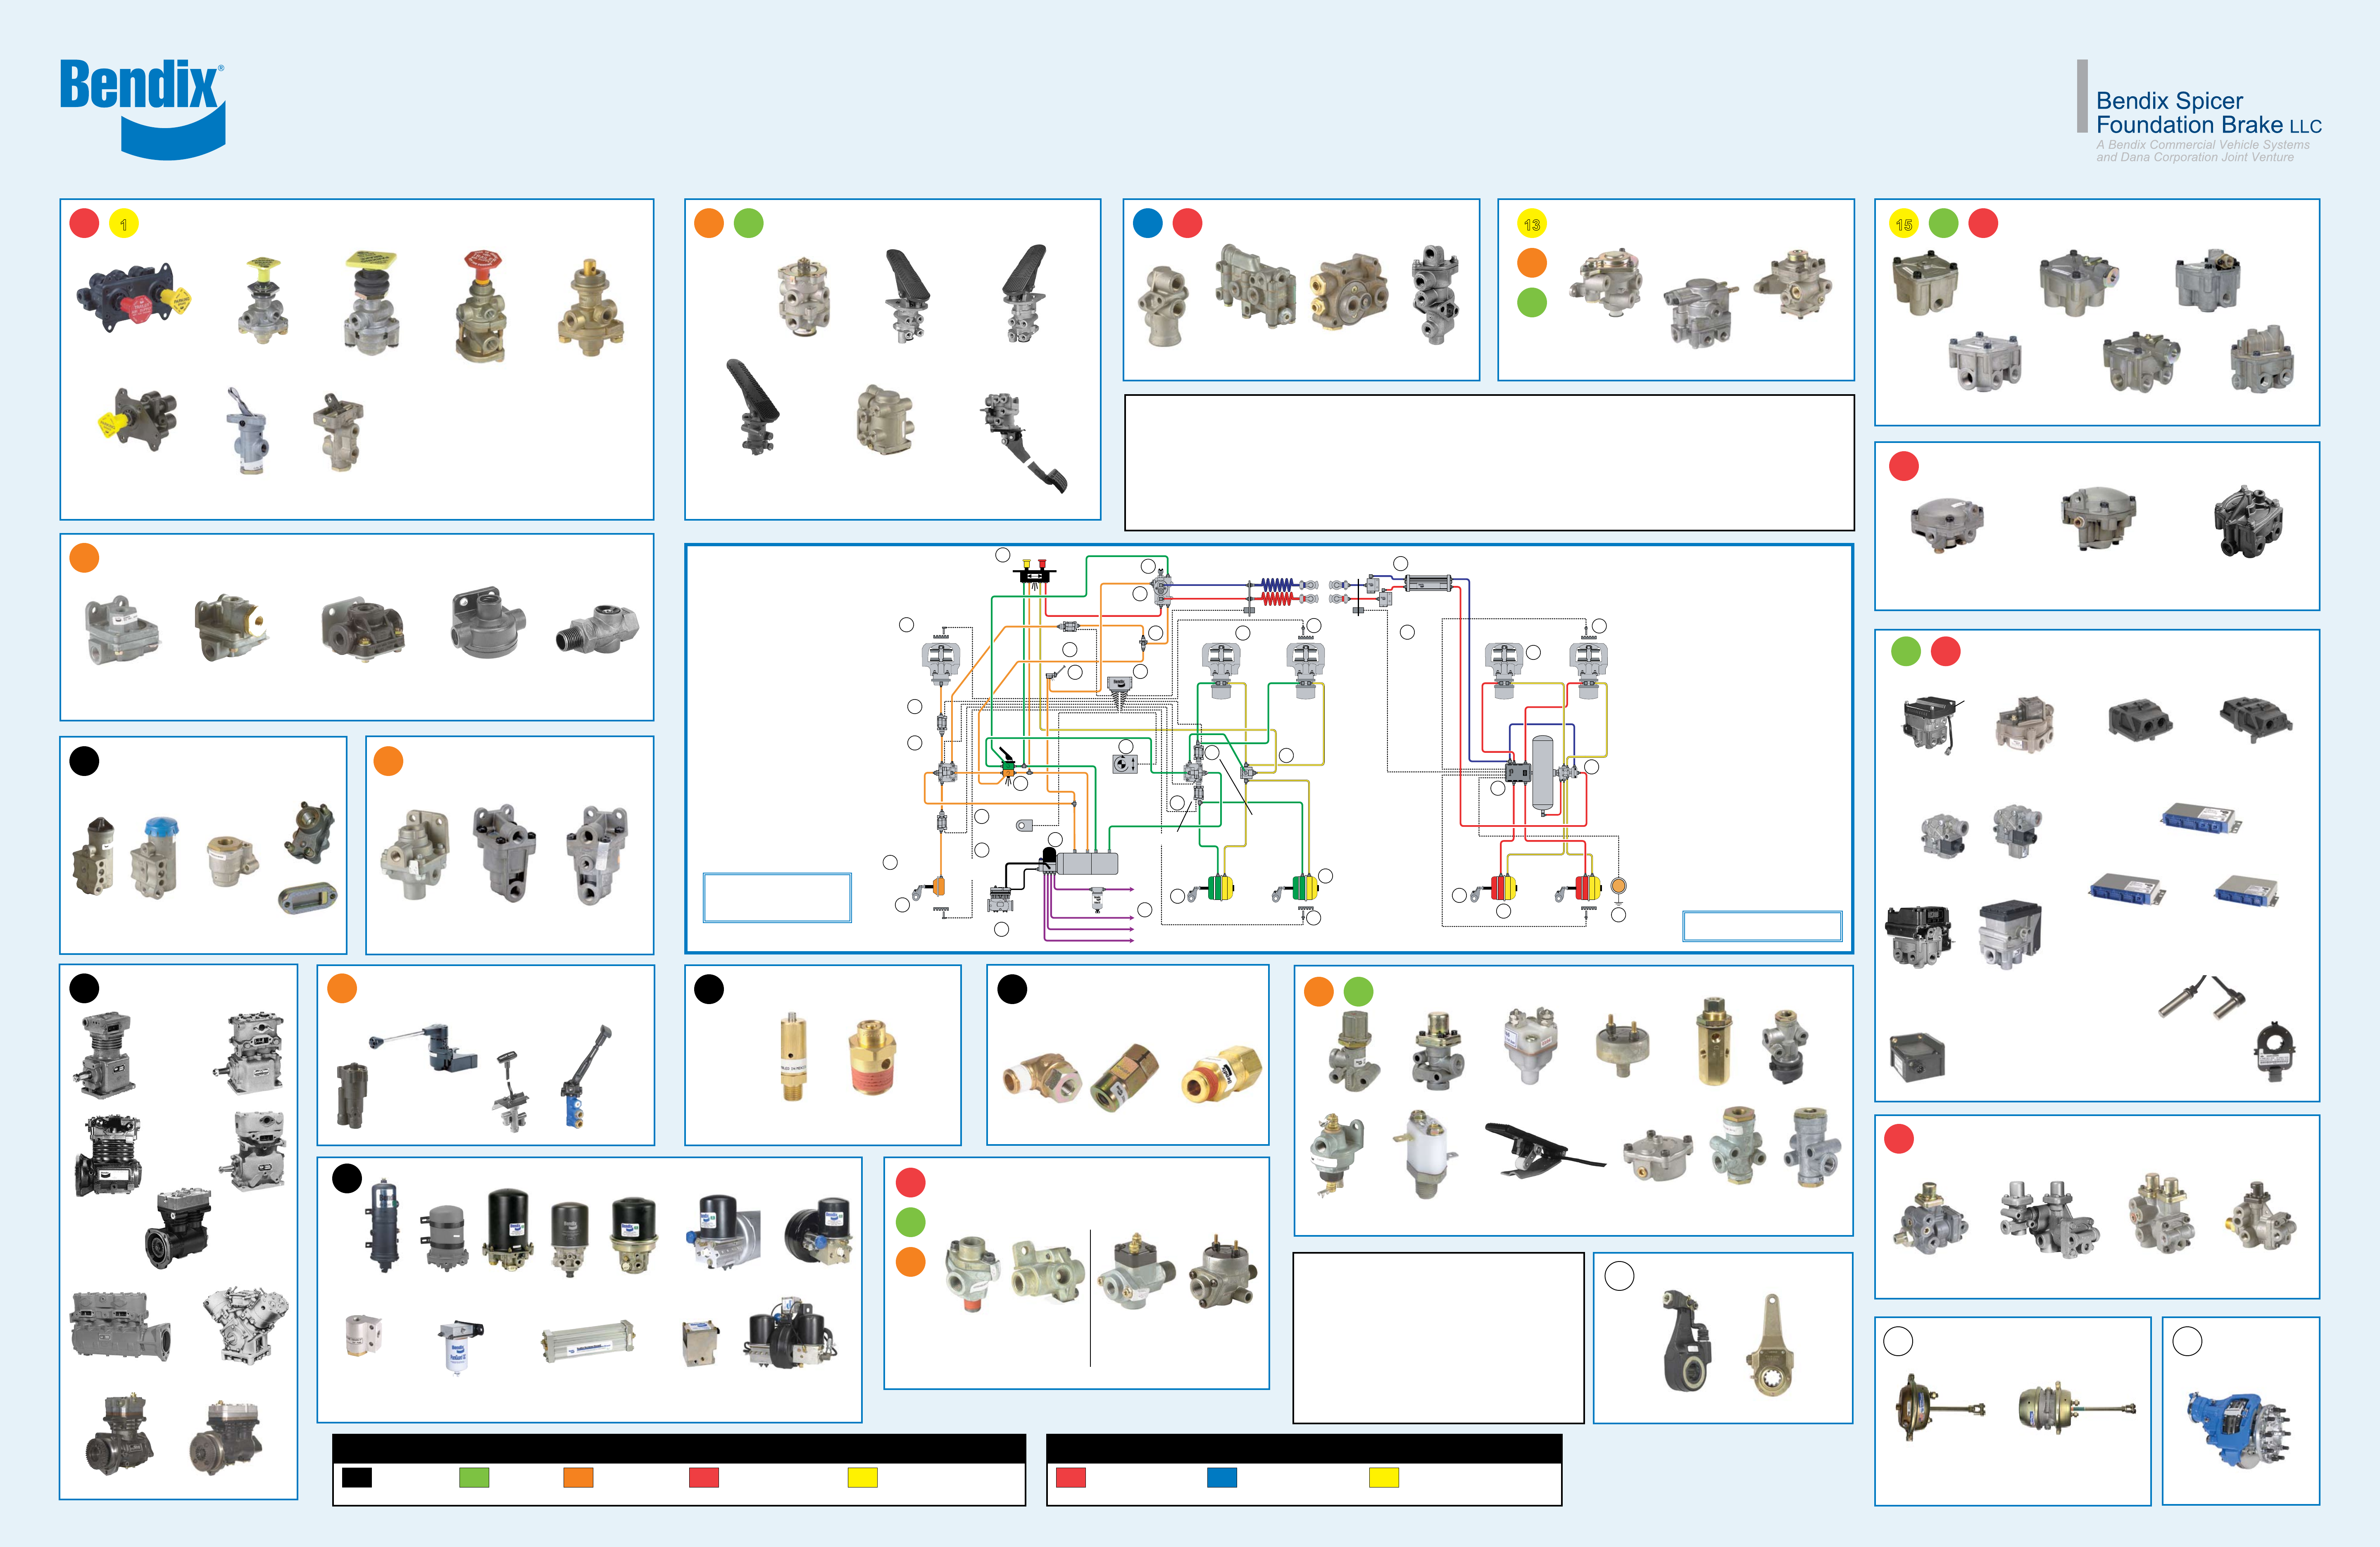Select the yellow circle numbered 15
Image resolution: width=2380 pixels, height=1547 pixels.
tap(1903, 224)
